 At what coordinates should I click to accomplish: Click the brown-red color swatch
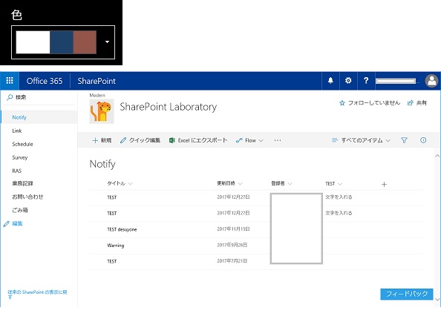point(85,42)
